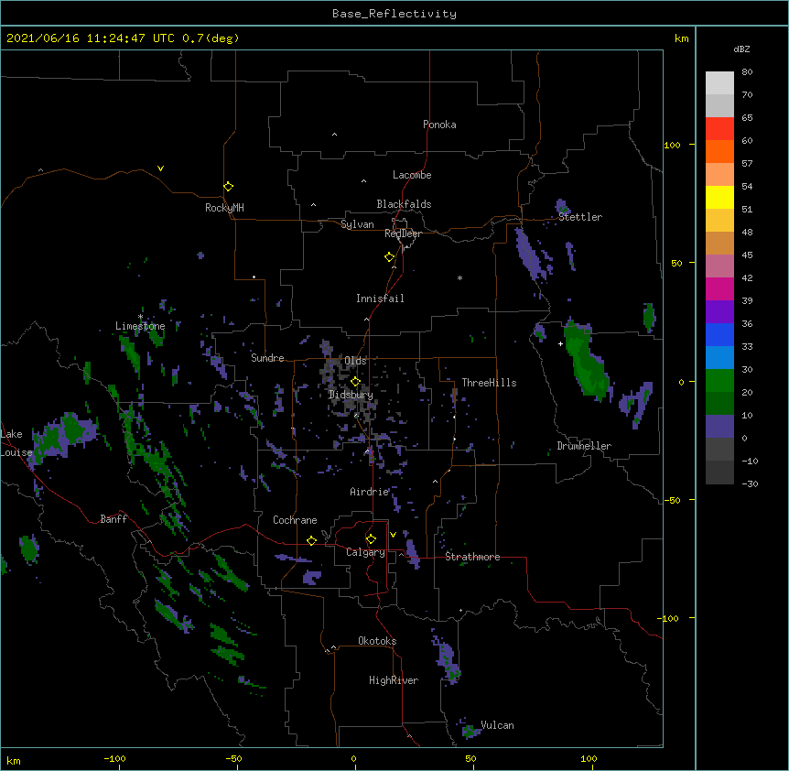Click the Sundre city label
This screenshot has width=789, height=771.
tap(267, 358)
